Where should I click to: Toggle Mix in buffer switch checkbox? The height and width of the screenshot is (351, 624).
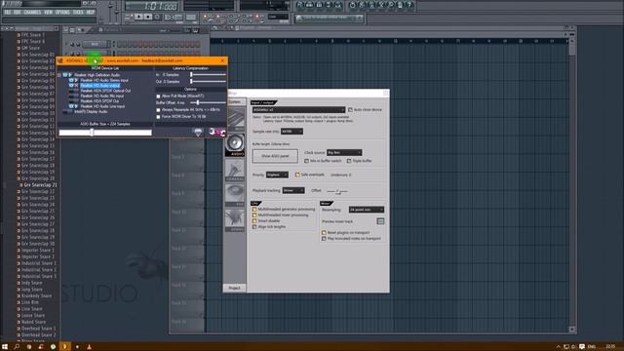(306, 161)
